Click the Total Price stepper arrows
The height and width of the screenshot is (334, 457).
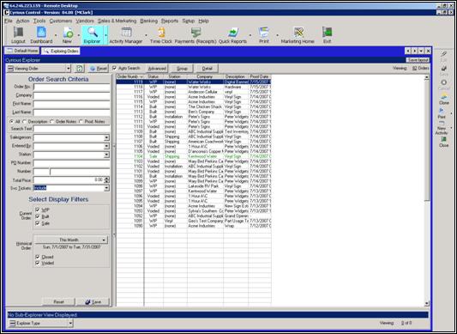click(x=107, y=179)
